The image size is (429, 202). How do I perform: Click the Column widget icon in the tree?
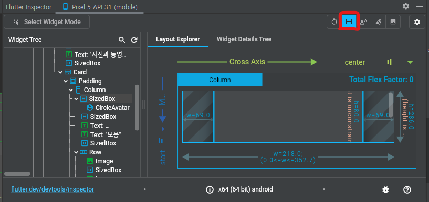tap(78, 90)
